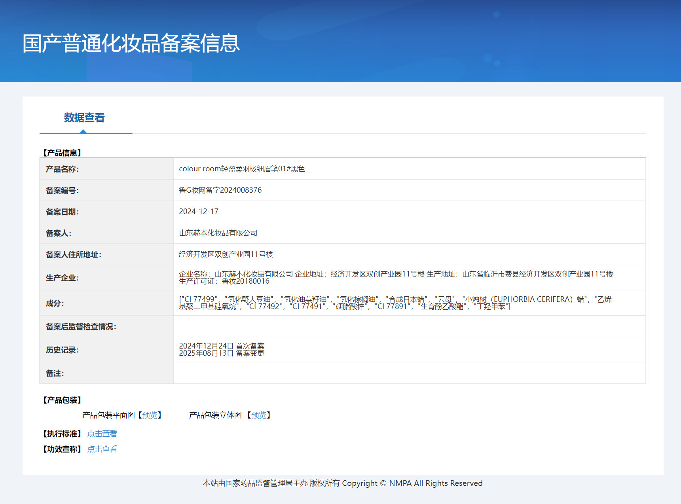Viewport: 681px width, 504px height.
Task: Click the 国产普通化妆品备案信息 page title
Action: [131, 43]
